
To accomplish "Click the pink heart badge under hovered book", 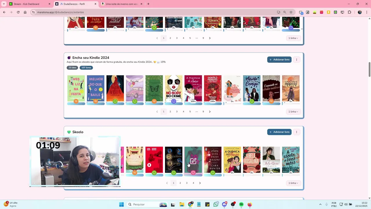I will click(193, 173).
